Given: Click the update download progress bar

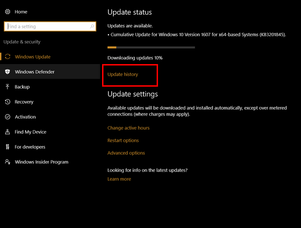Looking at the screenshot, I should coord(151,47).
